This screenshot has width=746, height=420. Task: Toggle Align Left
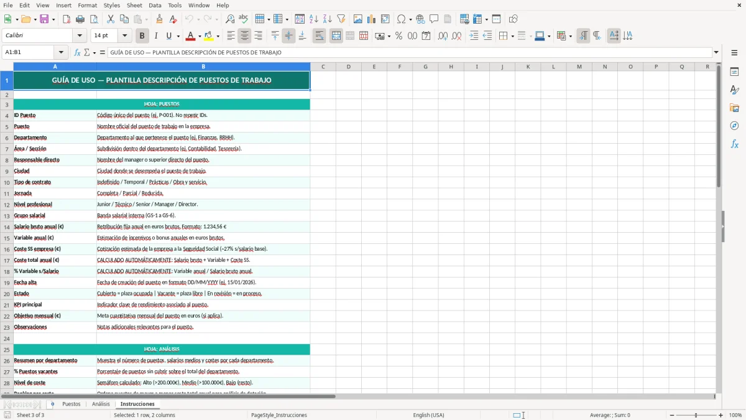[231, 36]
